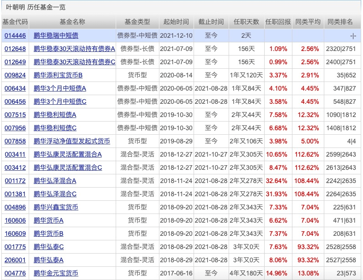Click the 基金类型 column header
Screen dimensions: 363x280
[137, 22]
